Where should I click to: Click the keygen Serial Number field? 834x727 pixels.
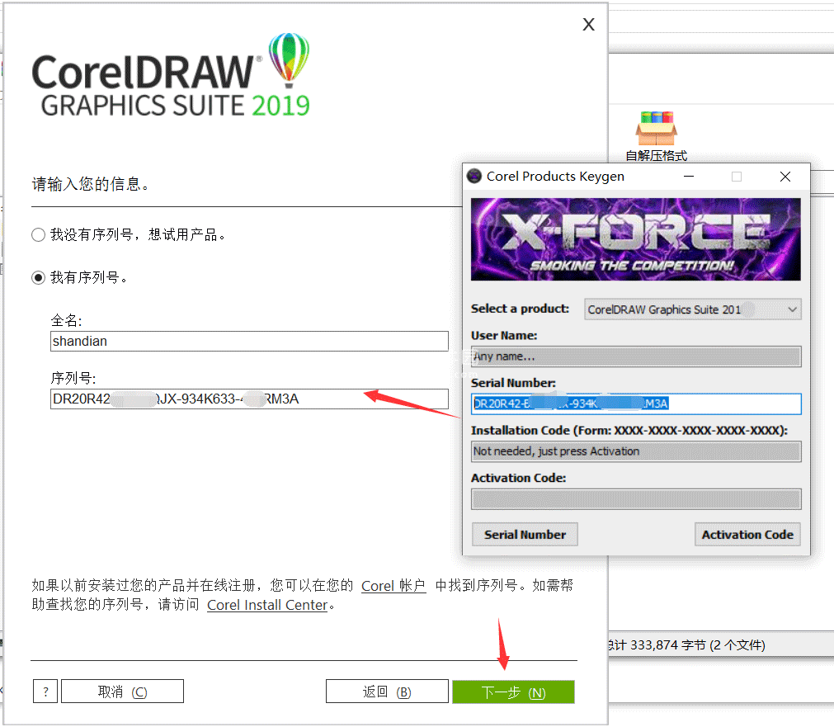(x=636, y=404)
